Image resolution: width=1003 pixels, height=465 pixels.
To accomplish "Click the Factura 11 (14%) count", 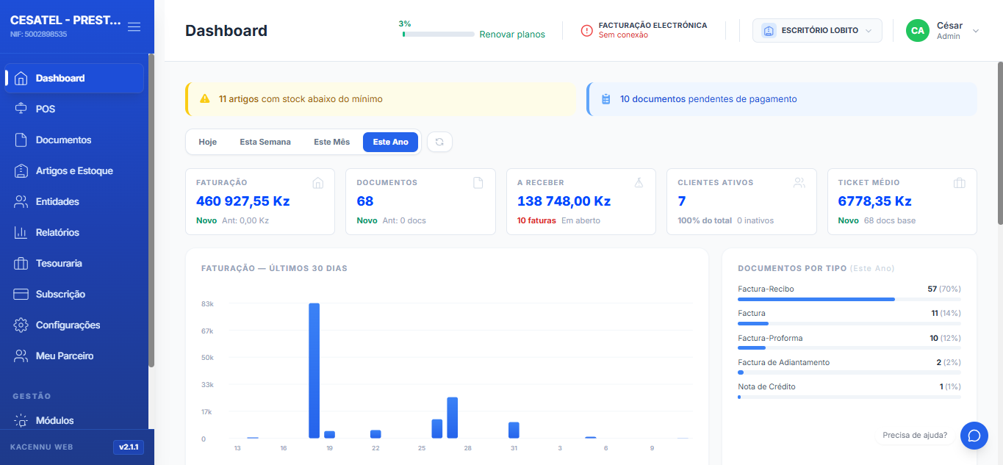I will [946, 313].
